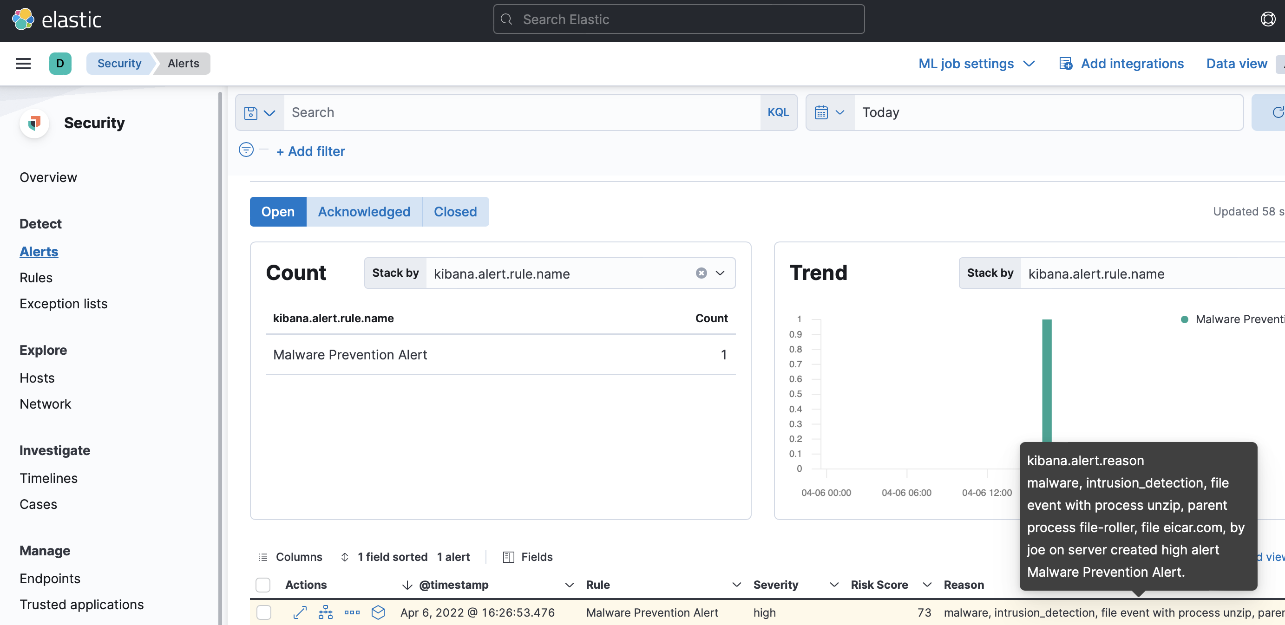Open the Fields browser icon
Screen dimensions: 1285x625
point(508,557)
